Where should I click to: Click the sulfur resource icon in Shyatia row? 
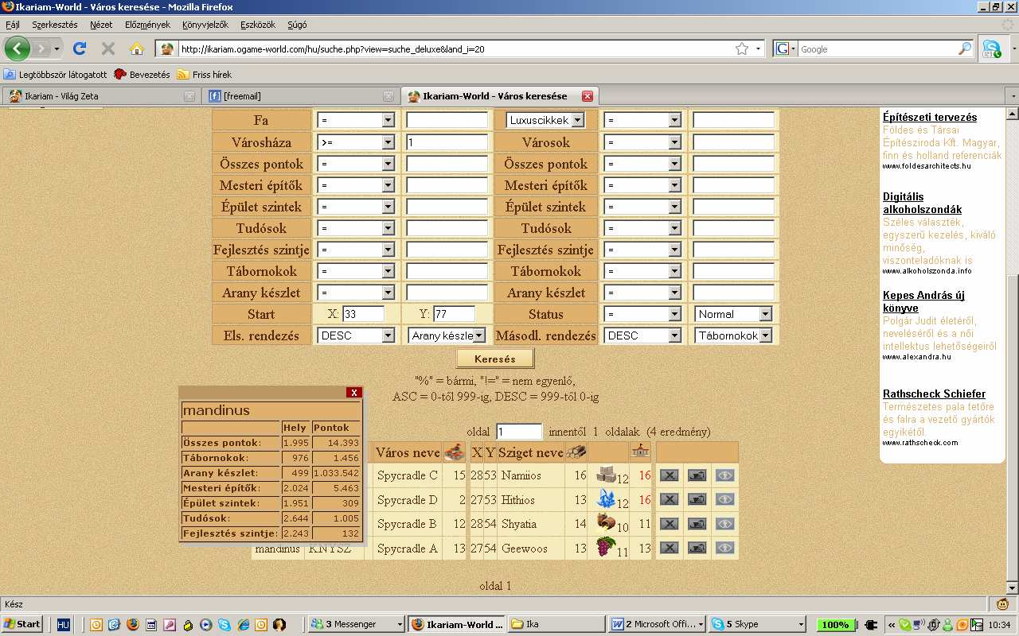point(606,522)
